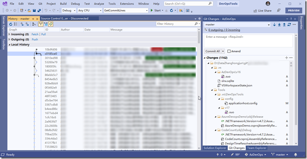This screenshot has height=159, width=307.
Task: Open the Commit All dropdown arrow
Action: click(223, 51)
